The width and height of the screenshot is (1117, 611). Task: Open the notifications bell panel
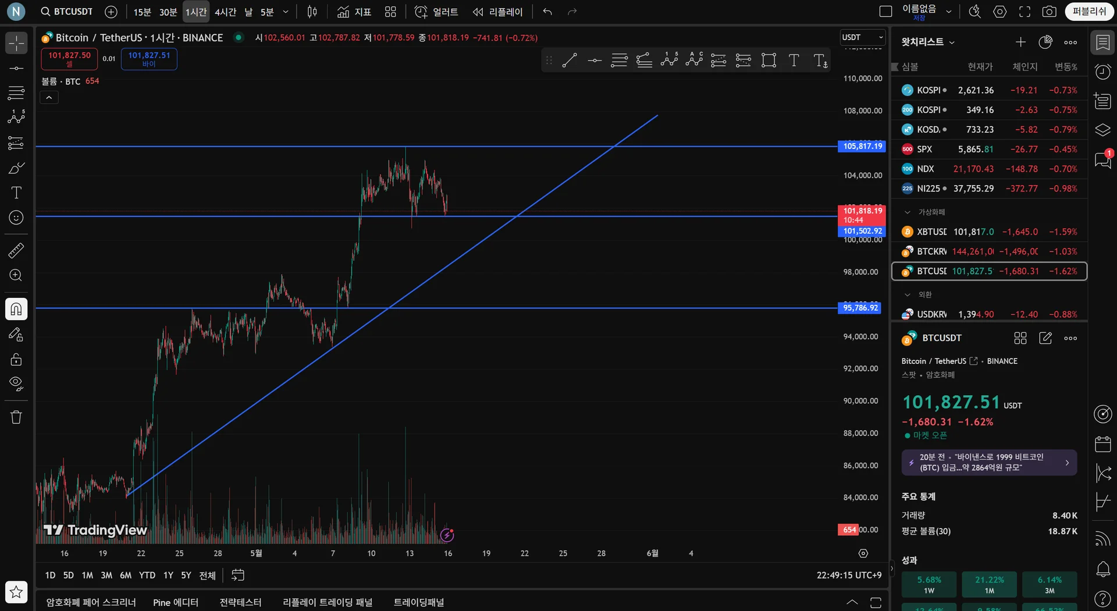(x=1102, y=569)
